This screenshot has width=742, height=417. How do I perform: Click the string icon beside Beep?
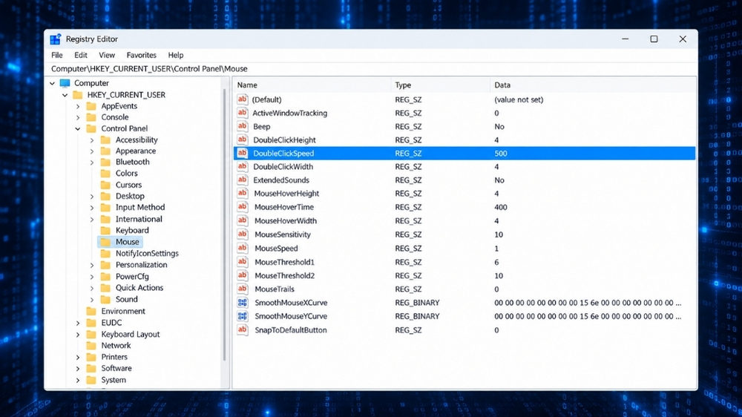pos(243,126)
